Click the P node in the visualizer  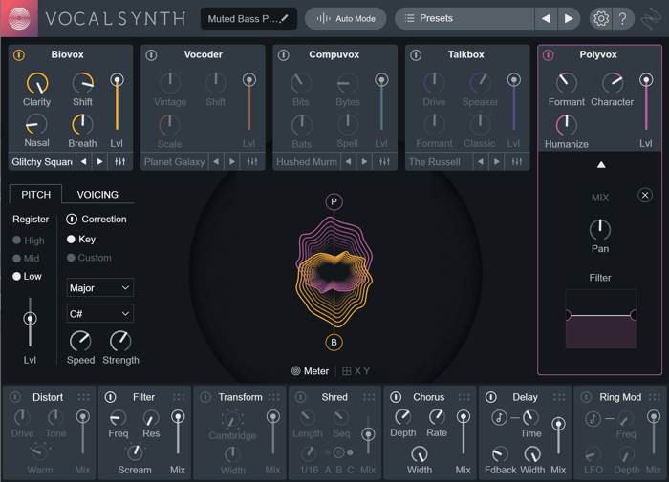334,201
